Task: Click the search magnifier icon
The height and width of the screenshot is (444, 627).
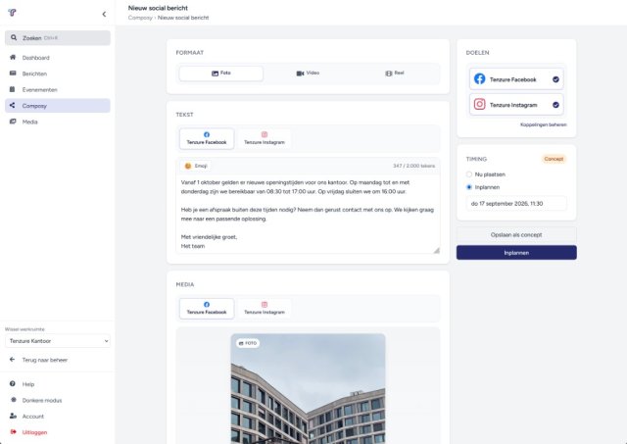Action: tap(14, 37)
